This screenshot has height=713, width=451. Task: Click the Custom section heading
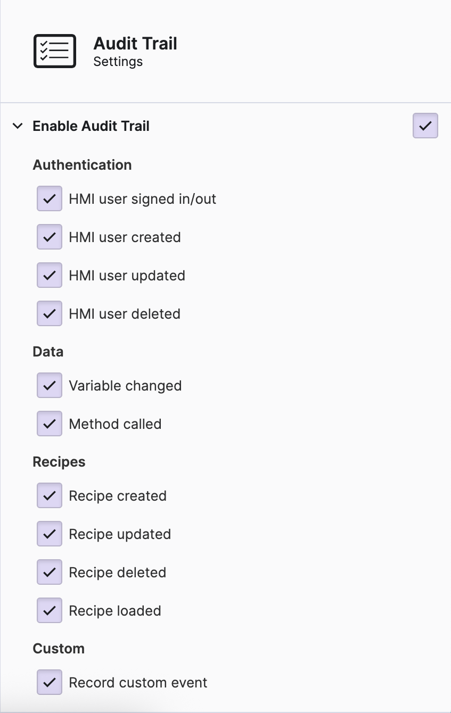tap(59, 649)
